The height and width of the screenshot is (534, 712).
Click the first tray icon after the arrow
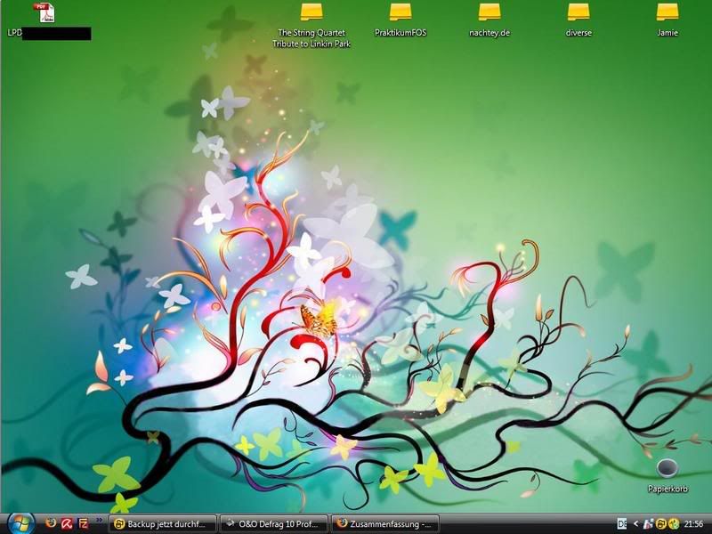click(x=648, y=523)
